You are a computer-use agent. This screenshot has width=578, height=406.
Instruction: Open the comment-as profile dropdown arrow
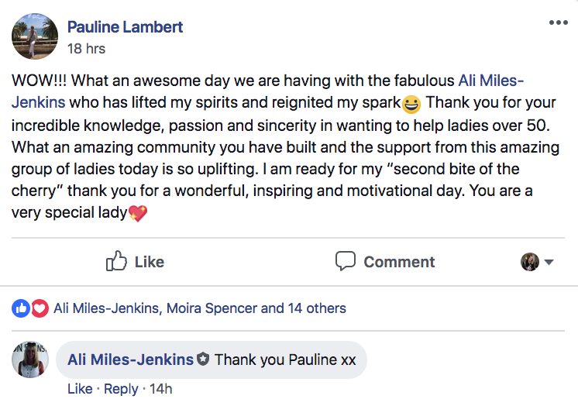tap(549, 262)
